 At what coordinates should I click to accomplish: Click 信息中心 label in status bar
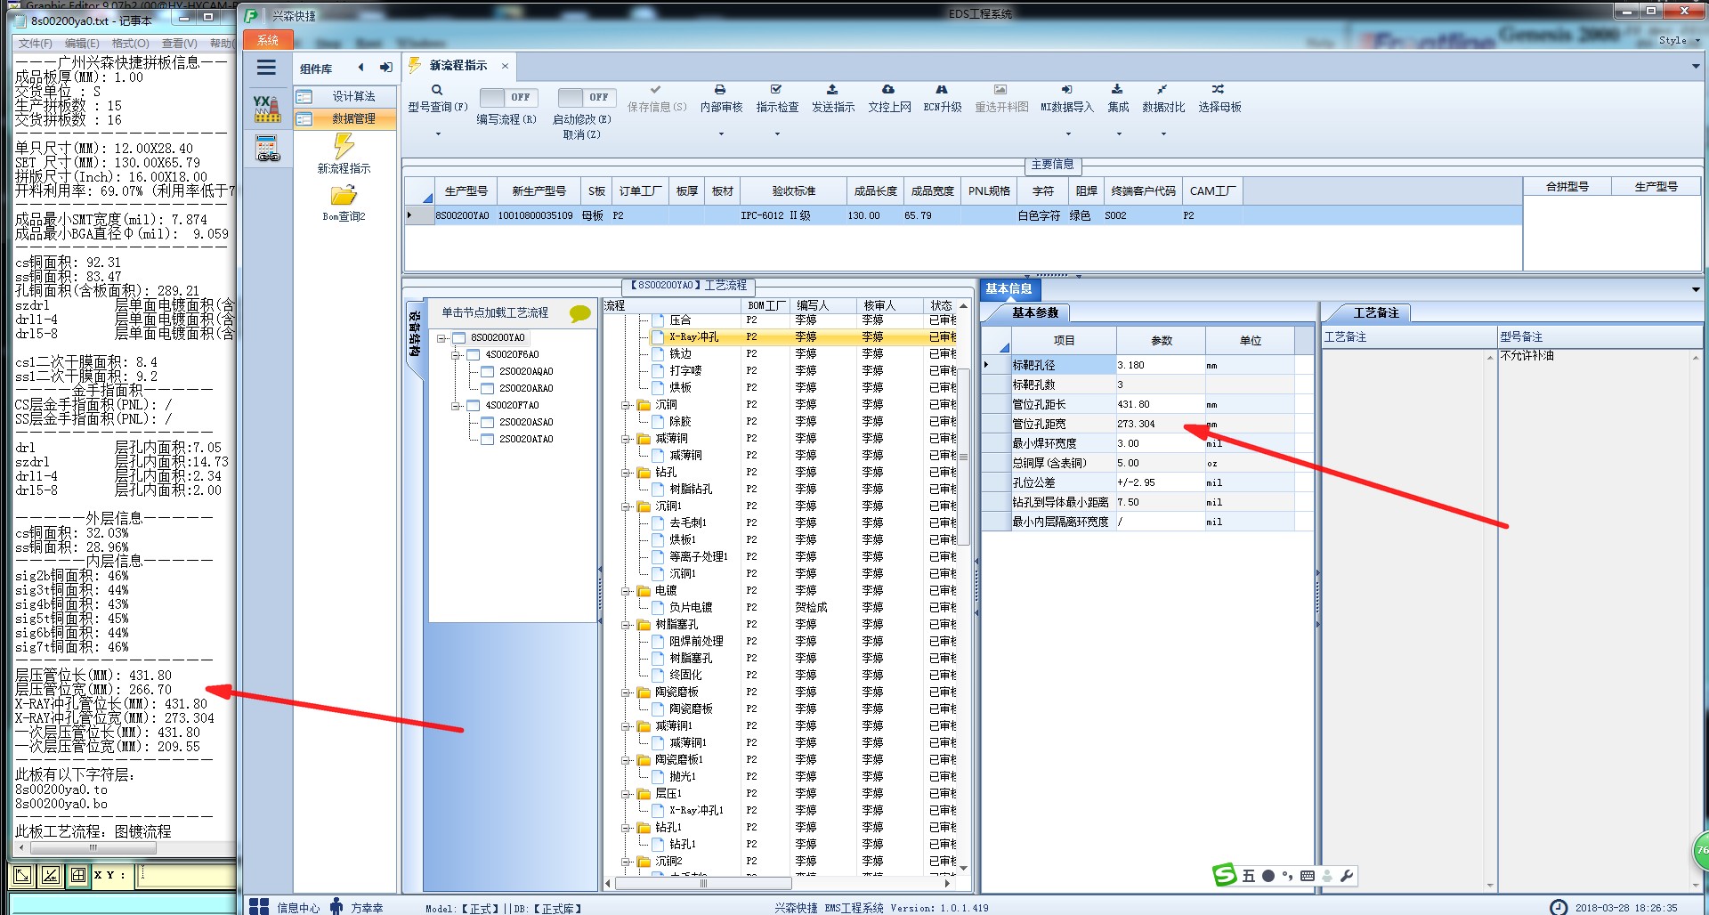coord(298,908)
